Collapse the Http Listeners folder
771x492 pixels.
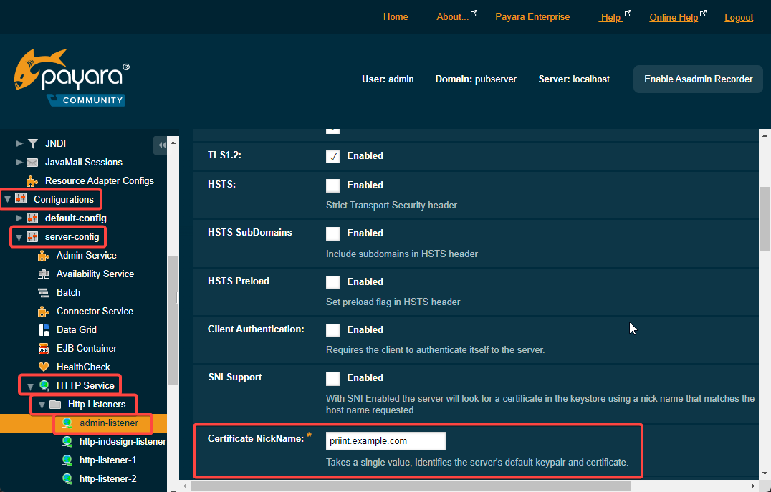pyautogui.click(x=42, y=405)
